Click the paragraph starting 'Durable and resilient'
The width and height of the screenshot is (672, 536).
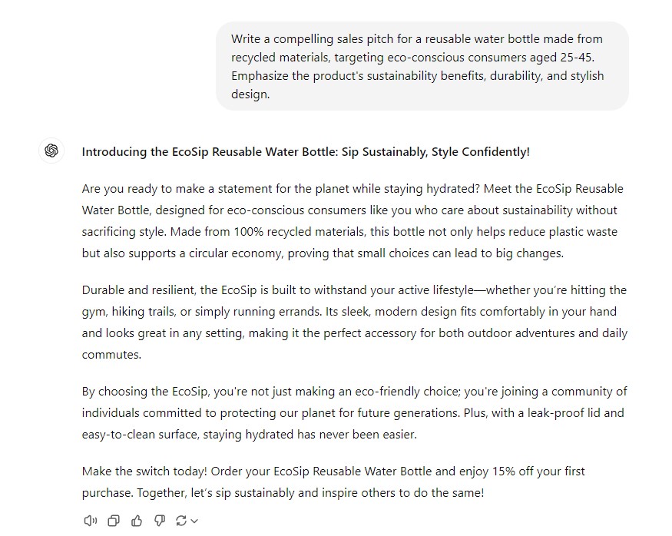(354, 323)
